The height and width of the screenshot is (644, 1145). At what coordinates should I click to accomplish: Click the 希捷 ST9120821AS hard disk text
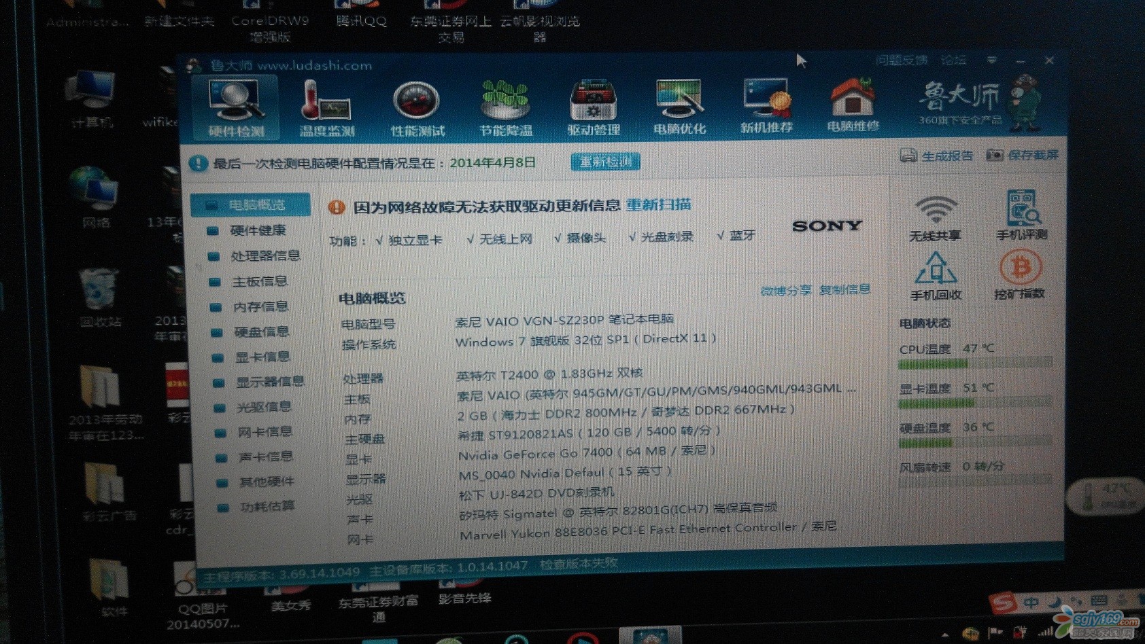click(589, 432)
